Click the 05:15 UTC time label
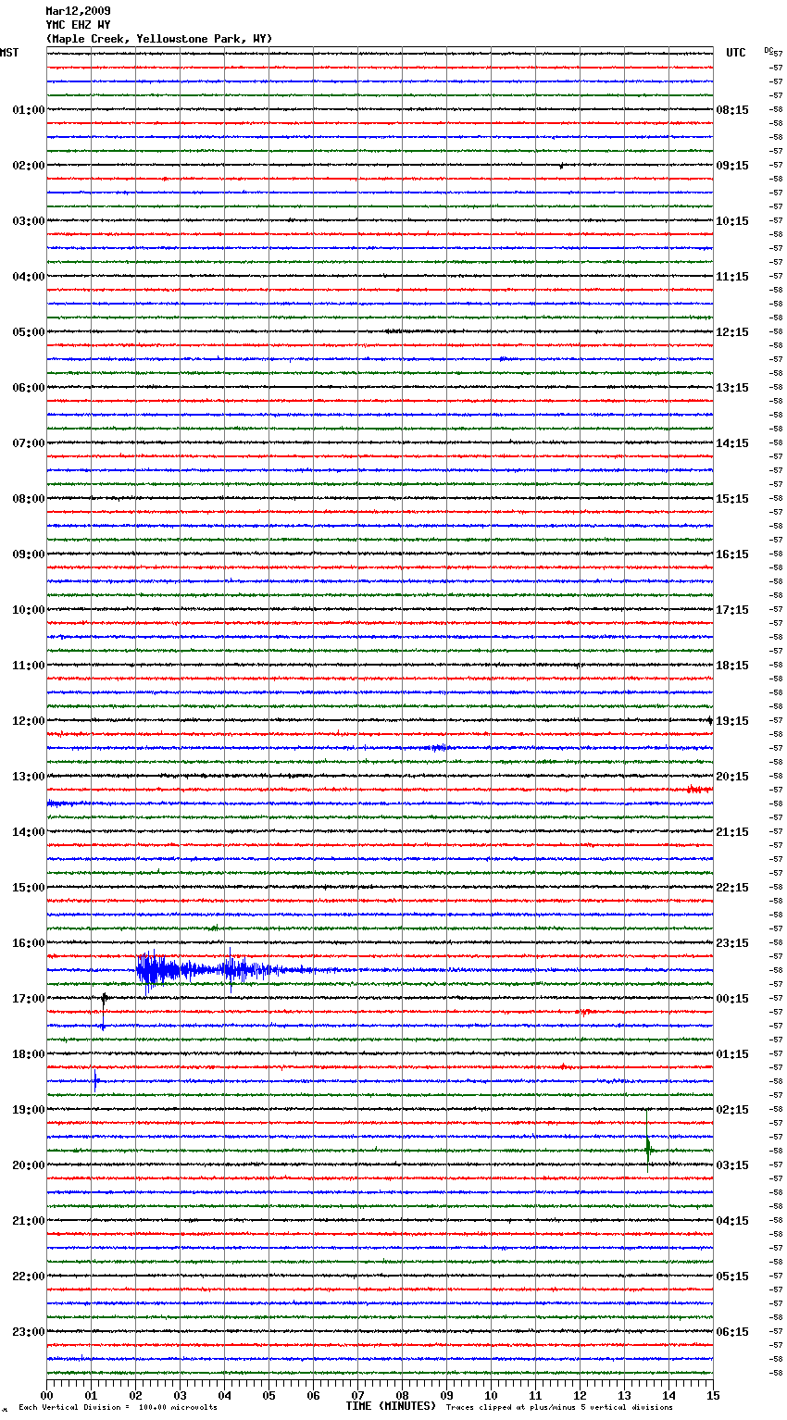The height and width of the screenshot is (1420, 787). point(732,1277)
